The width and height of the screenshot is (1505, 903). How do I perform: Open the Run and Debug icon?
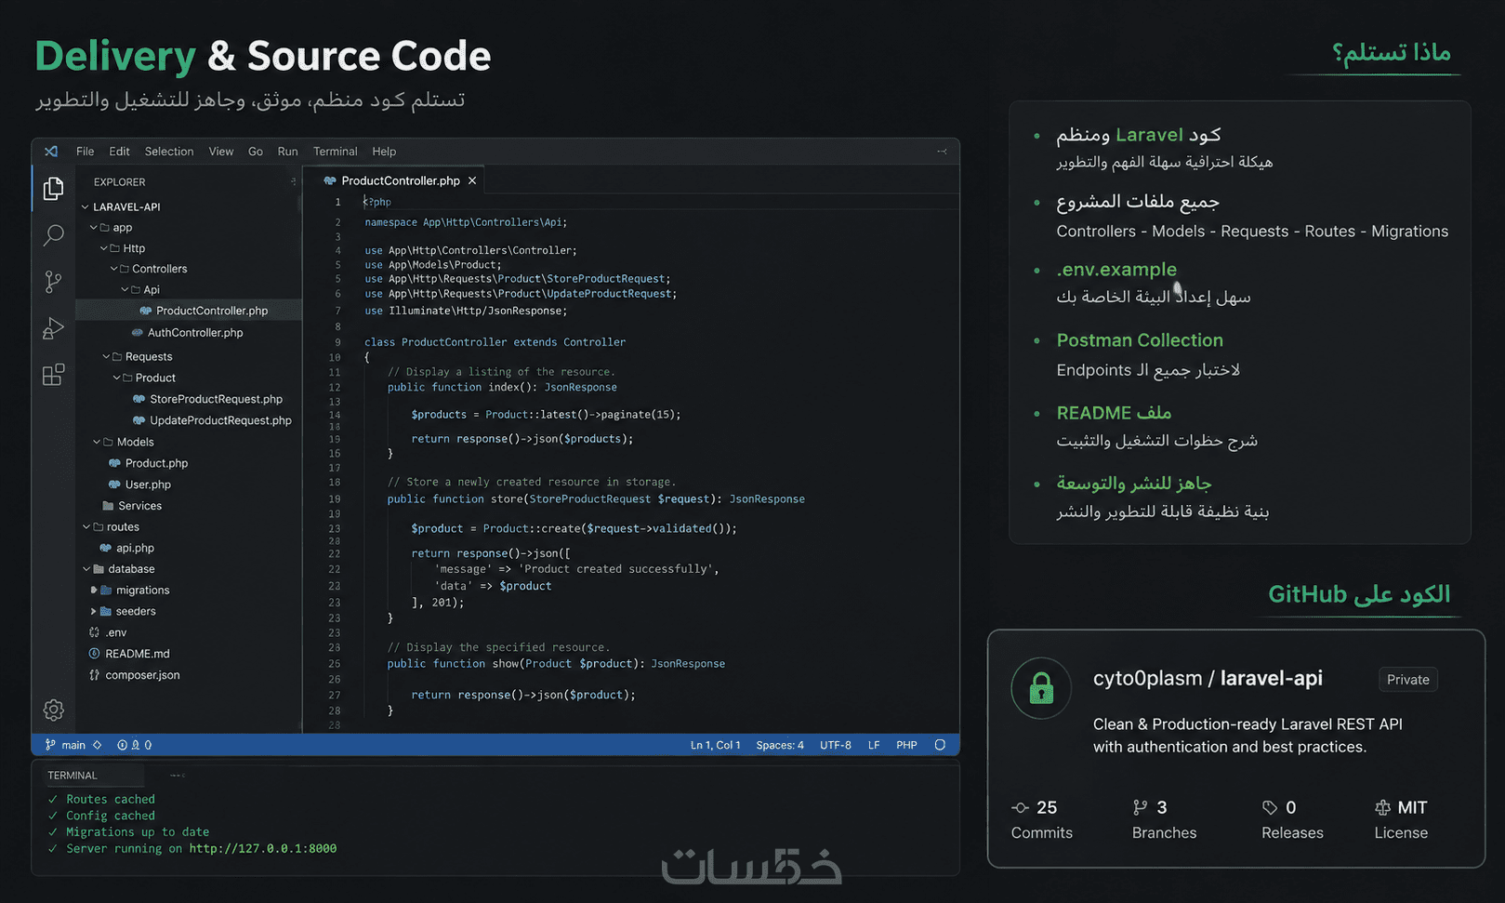pos(53,328)
